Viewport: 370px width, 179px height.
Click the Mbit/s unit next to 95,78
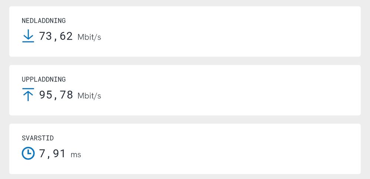click(89, 96)
